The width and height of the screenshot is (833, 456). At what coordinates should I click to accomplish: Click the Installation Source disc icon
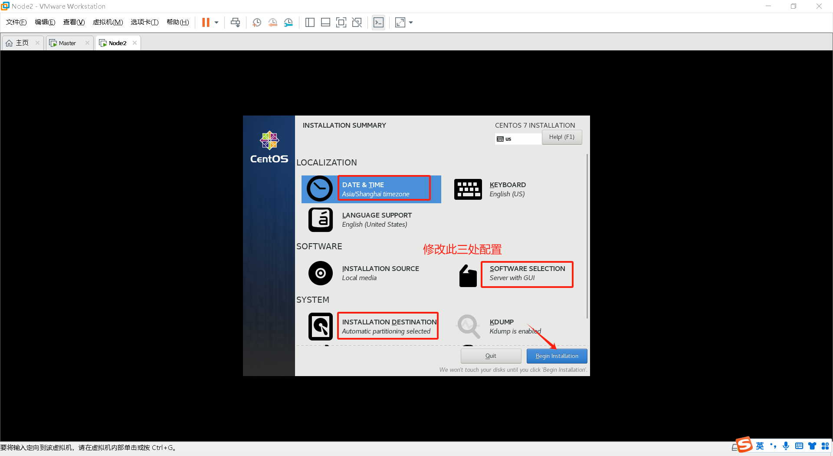click(x=320, y=273)
